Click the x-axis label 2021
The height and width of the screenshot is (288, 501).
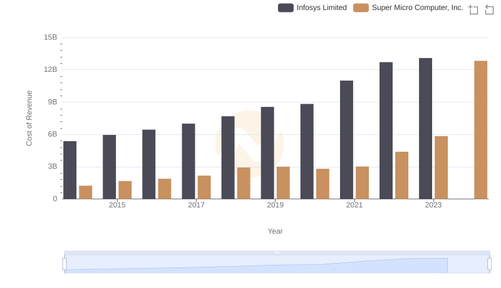354,205
